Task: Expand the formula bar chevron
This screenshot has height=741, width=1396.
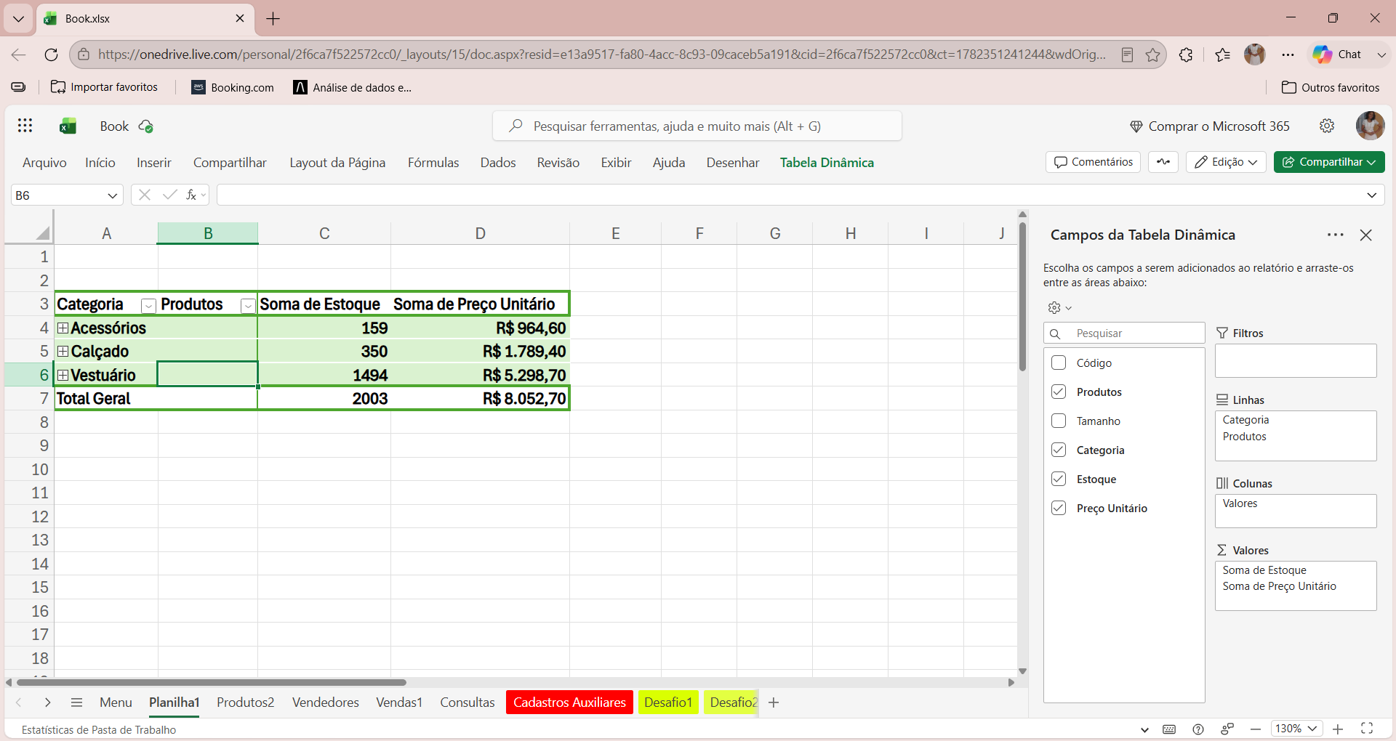Action: tap(1371, 195)
